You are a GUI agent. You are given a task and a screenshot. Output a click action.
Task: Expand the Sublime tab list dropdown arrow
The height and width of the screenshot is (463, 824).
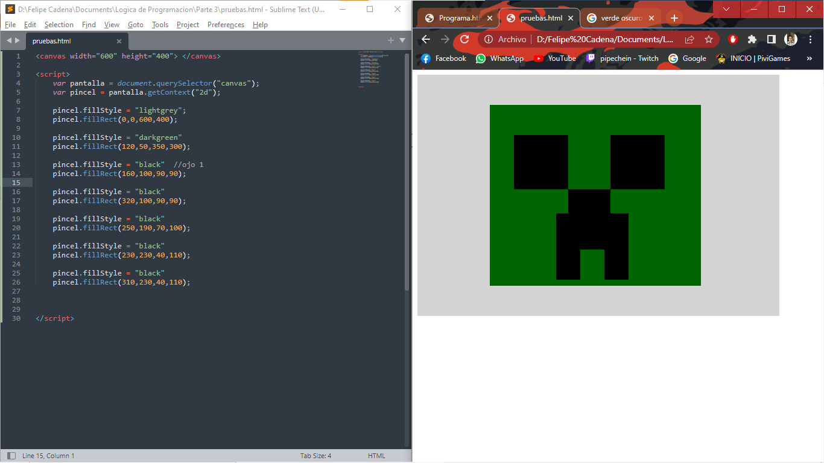pos(402,40)
